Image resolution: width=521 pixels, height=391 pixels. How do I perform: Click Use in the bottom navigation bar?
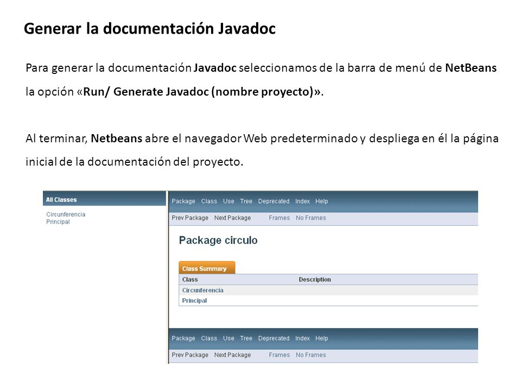228,338
